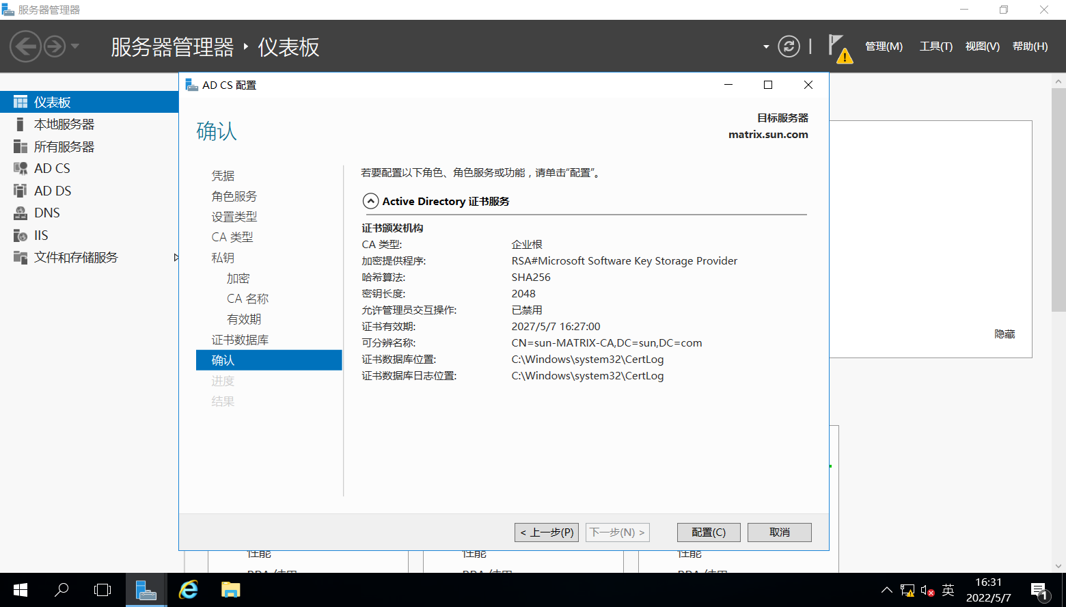Screen dimensions: 1066x607
Task: Open the Windows Start menu
Action: (x=20, y=590)
